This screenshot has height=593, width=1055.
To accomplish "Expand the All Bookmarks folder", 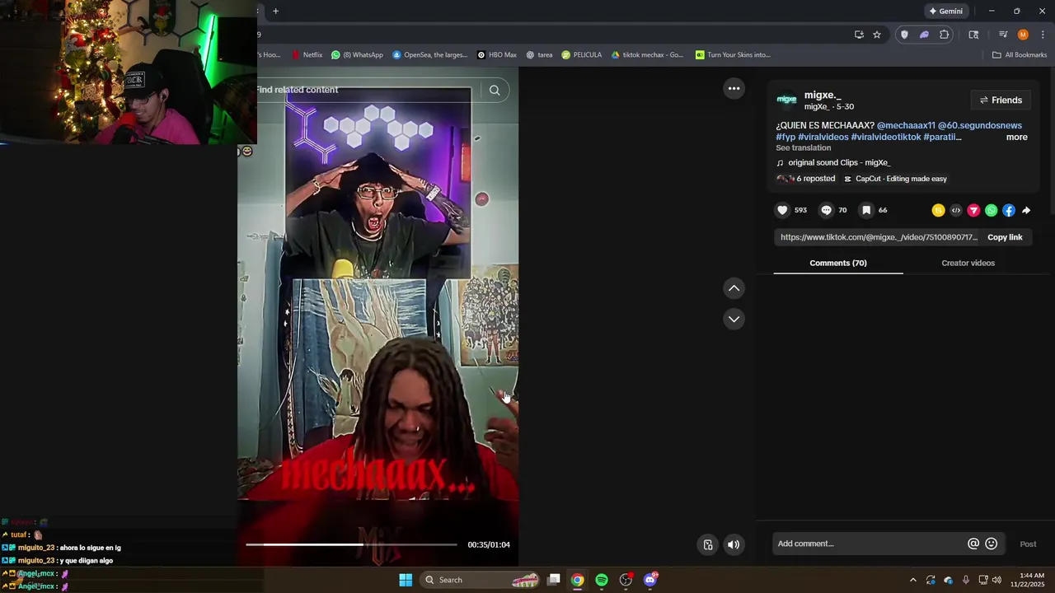I will pos(1020,55).
